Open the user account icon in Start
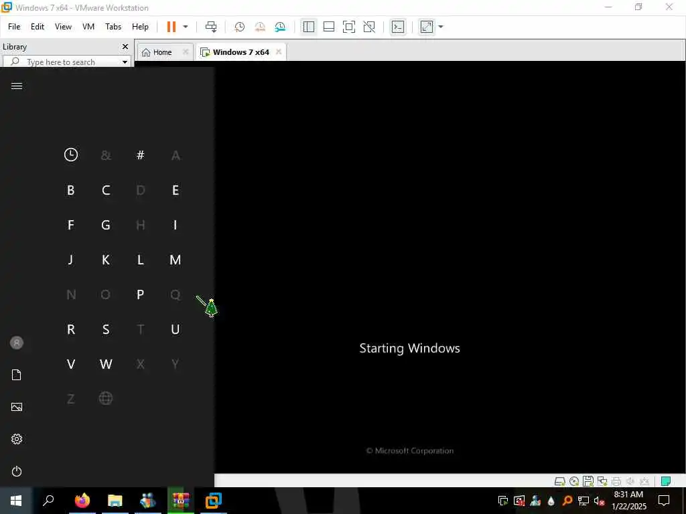 click(x=17, y=343)
